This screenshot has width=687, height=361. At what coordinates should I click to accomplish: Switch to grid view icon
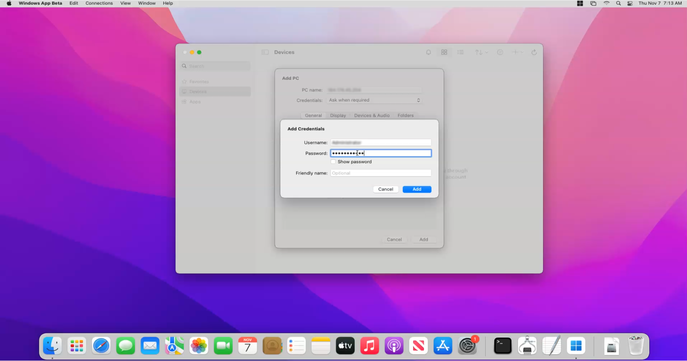point(444,52)
